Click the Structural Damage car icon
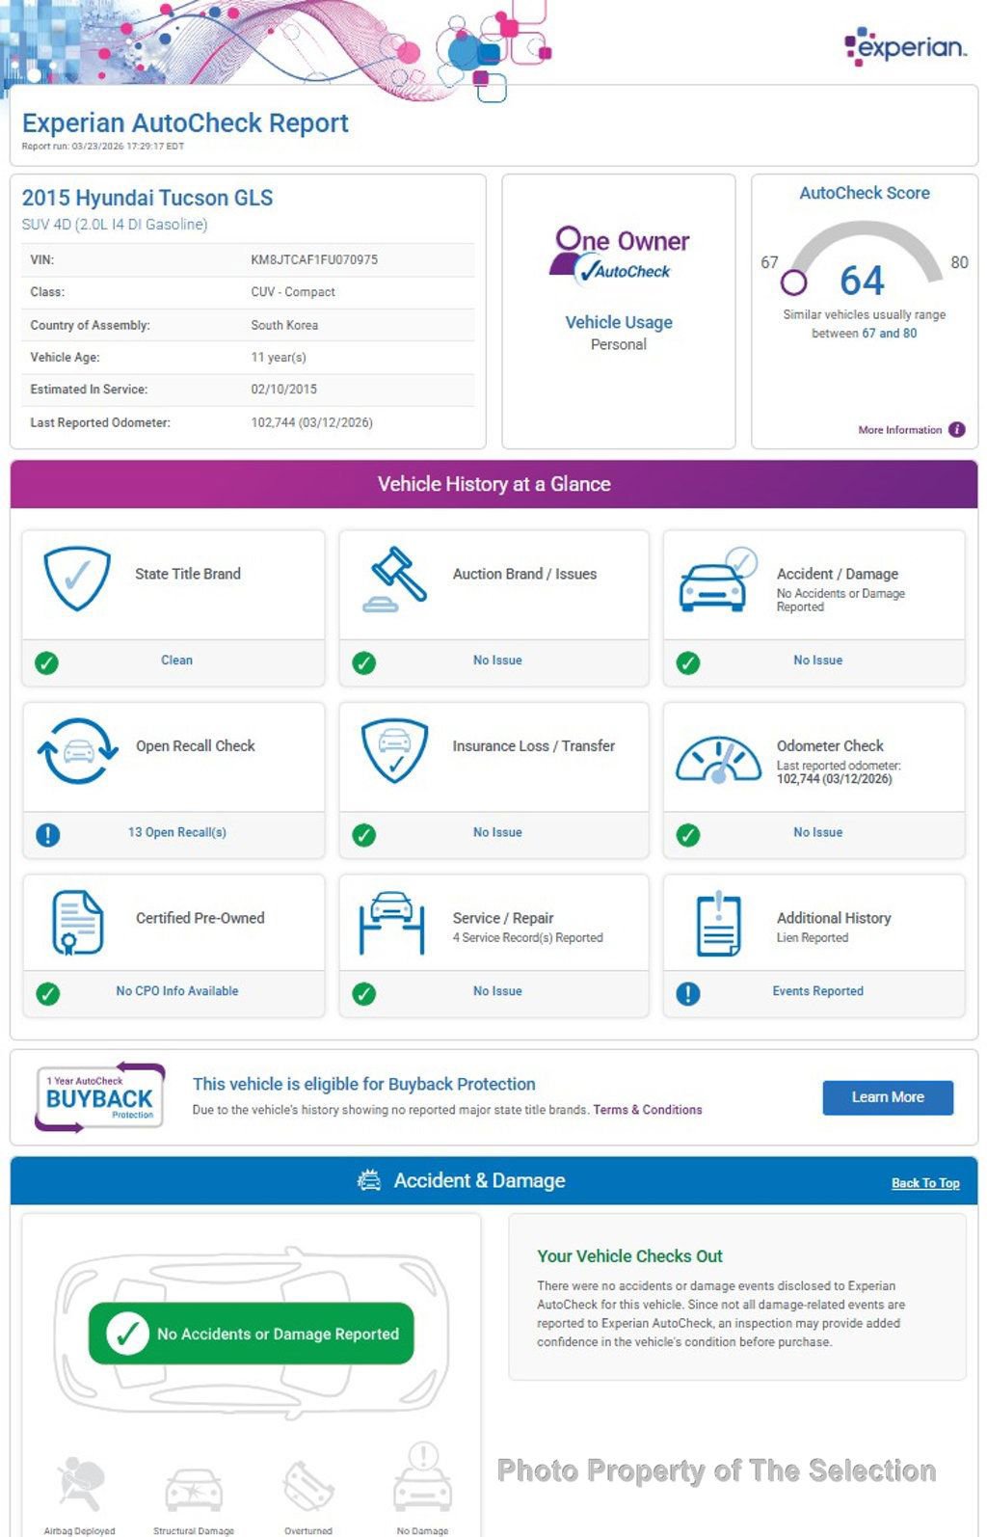Viewport: 987px width, 1537px height. [x=194, y=1490]
